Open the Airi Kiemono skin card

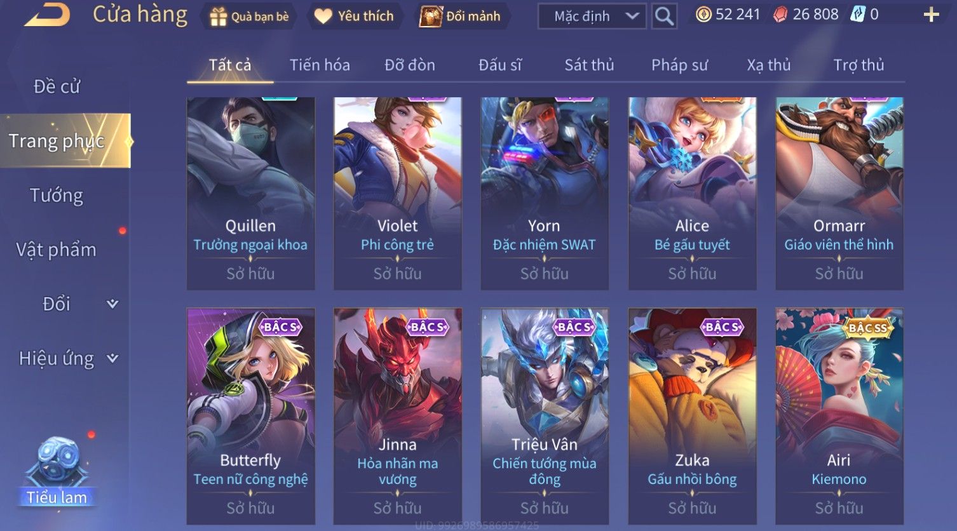point(839,416)
